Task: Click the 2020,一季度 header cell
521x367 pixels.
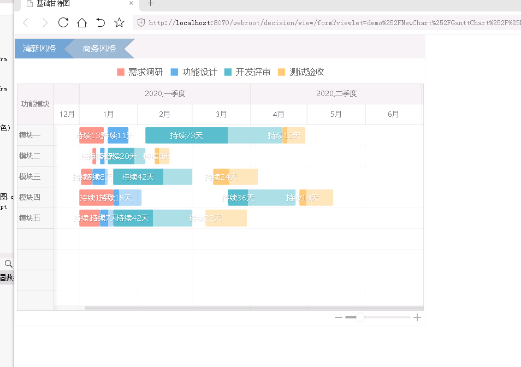Action: tap(165, 94)
